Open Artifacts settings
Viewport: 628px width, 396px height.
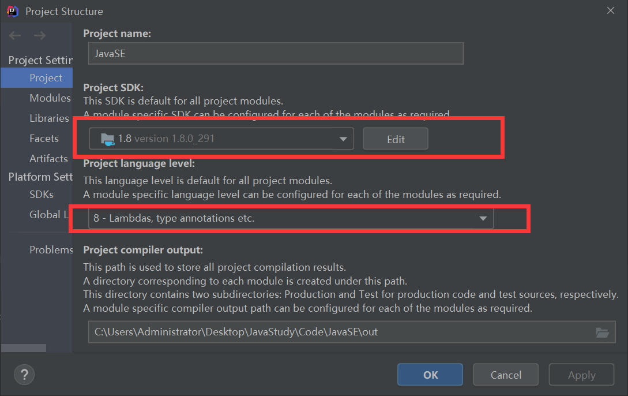pyautogui.click(x=48, y=159)
